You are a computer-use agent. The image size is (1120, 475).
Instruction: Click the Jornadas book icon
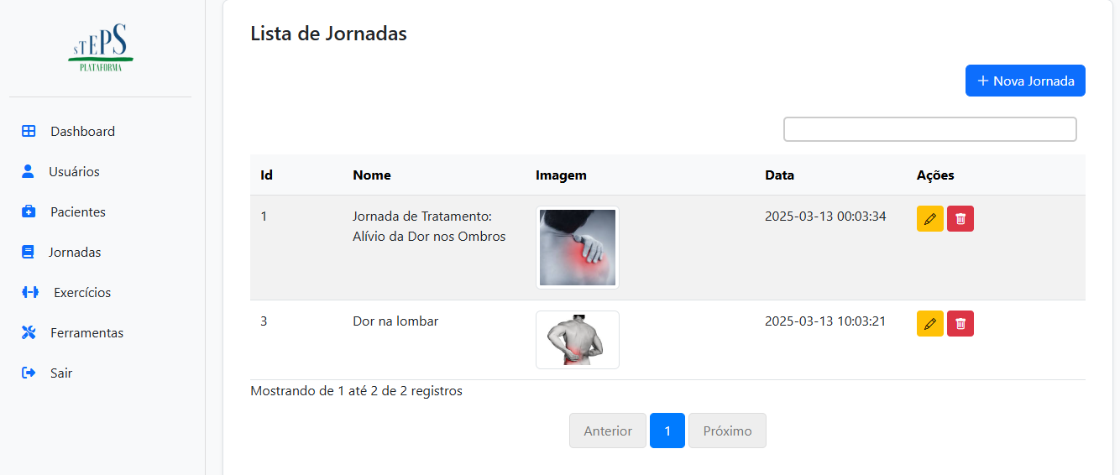pyautogui.click(x=28, y=252)
